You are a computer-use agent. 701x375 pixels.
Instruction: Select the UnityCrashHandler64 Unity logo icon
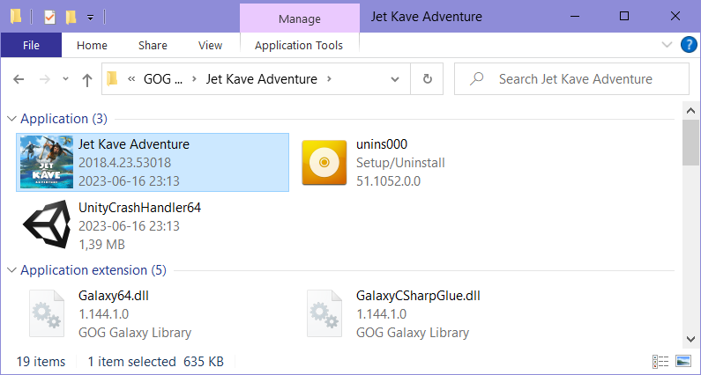[47, 224]
